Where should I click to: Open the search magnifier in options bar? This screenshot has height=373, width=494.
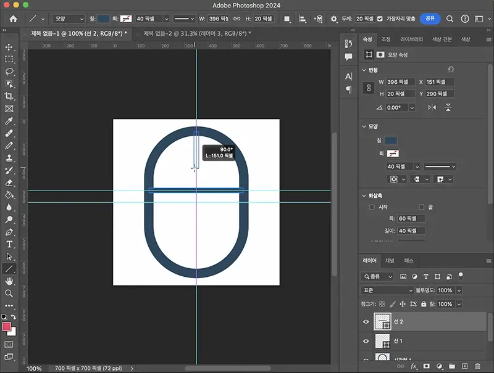tap(450, 19)
